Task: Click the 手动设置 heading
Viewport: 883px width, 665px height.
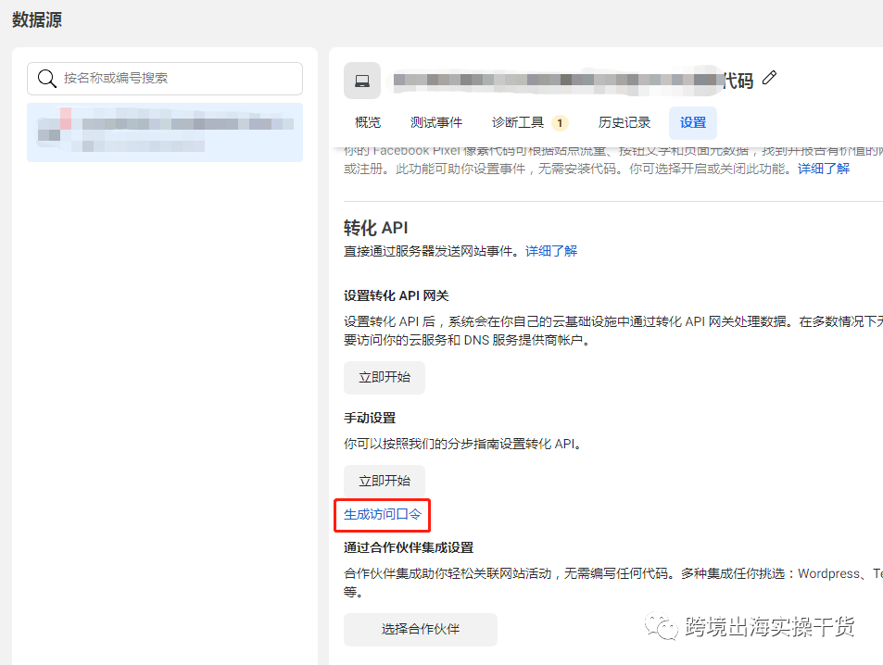Action: pyautogui.click(x=370, y=418)
